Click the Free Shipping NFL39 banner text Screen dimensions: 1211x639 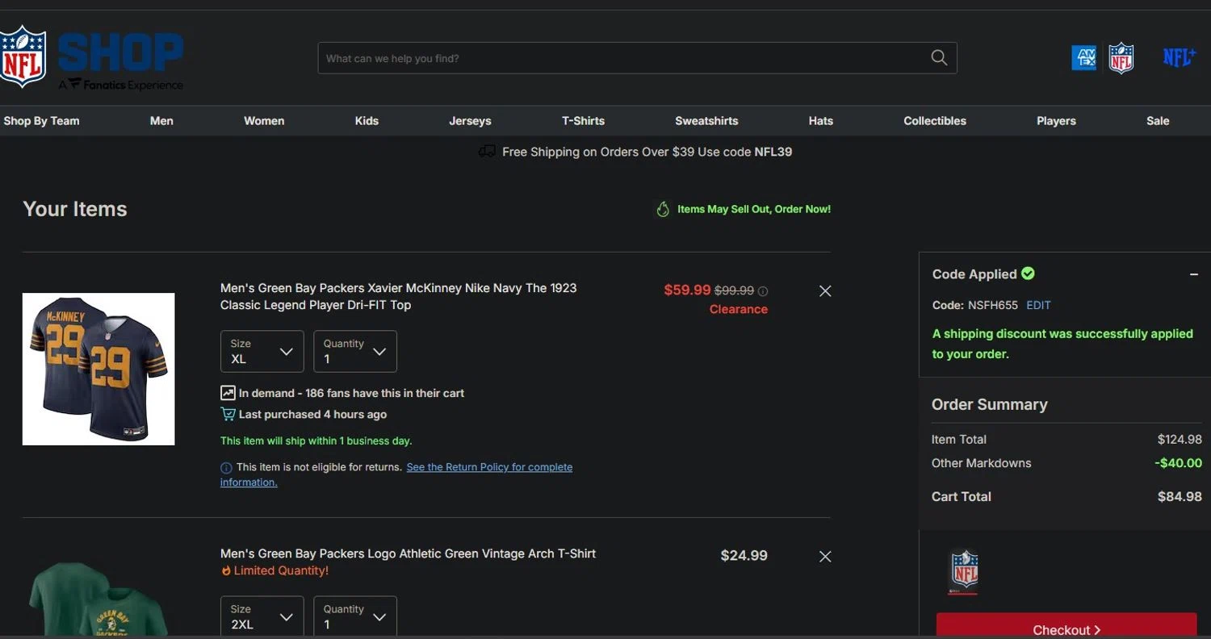[x=647, y=152]
